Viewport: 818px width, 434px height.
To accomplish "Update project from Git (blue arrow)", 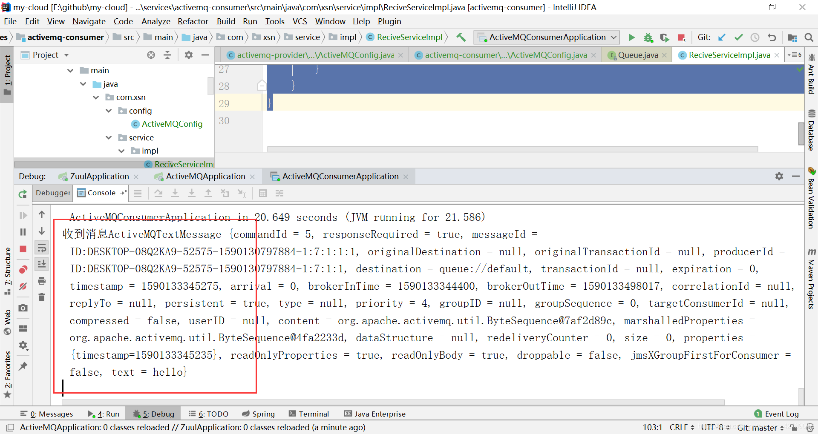I will point(722,37).
